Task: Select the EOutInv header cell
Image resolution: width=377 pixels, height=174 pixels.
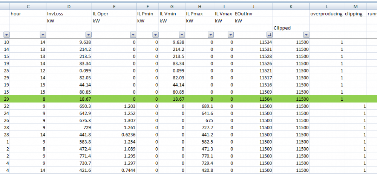Action: click(x=253, y=14)
